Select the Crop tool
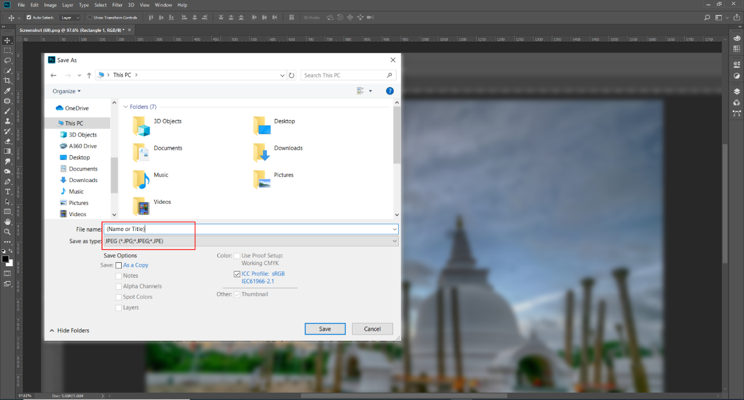 (x=7, y=81)
